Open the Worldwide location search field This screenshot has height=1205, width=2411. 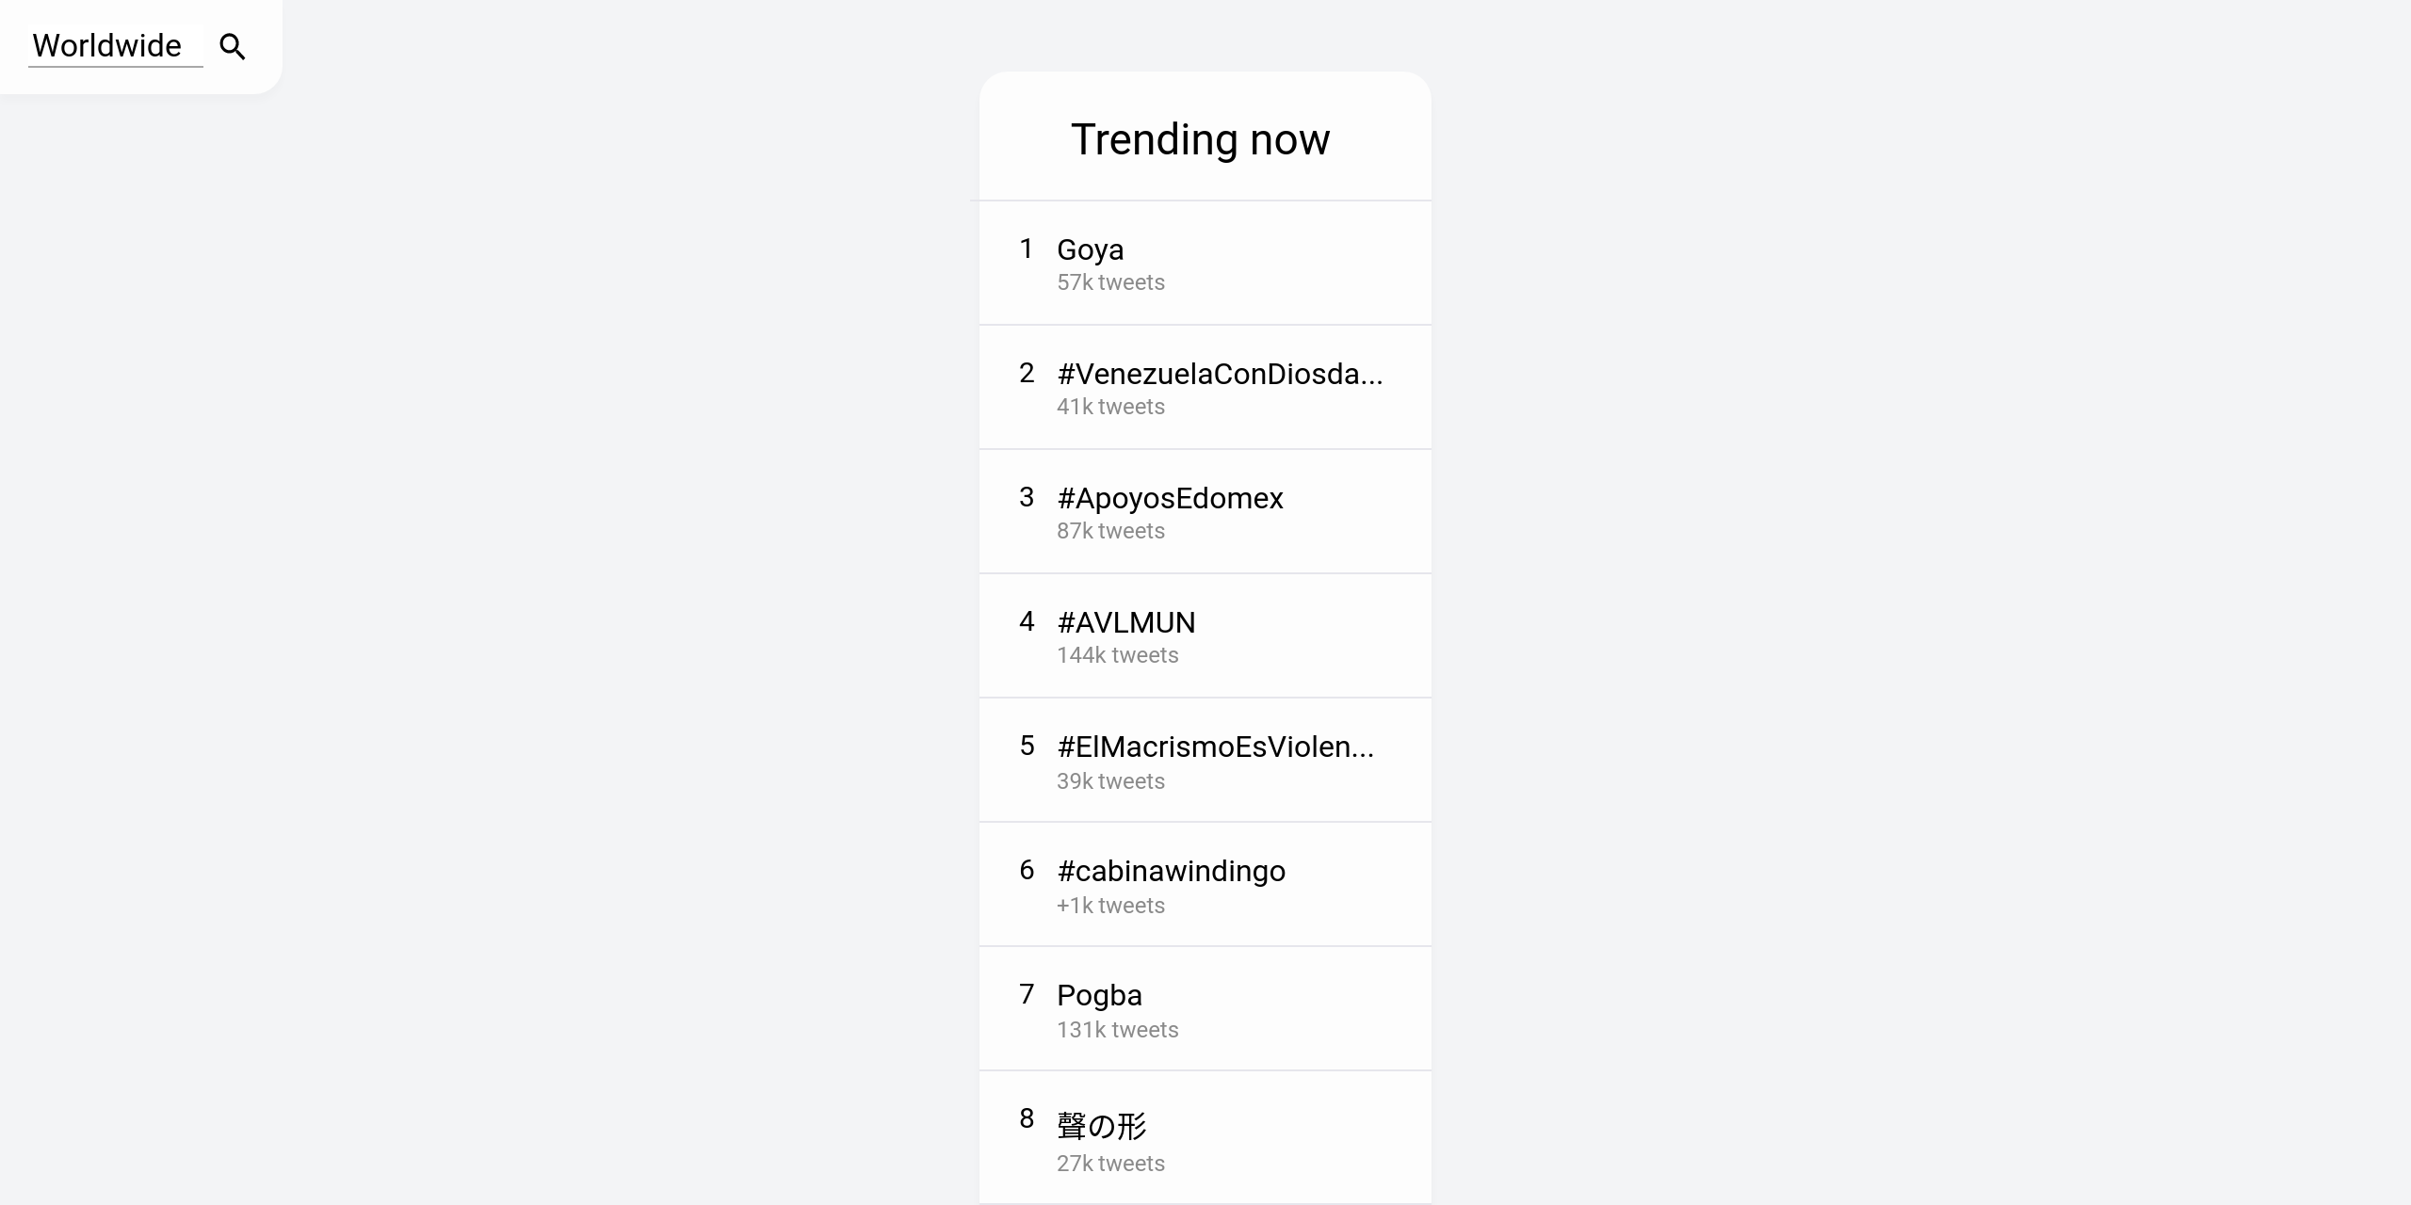point(106,45)
